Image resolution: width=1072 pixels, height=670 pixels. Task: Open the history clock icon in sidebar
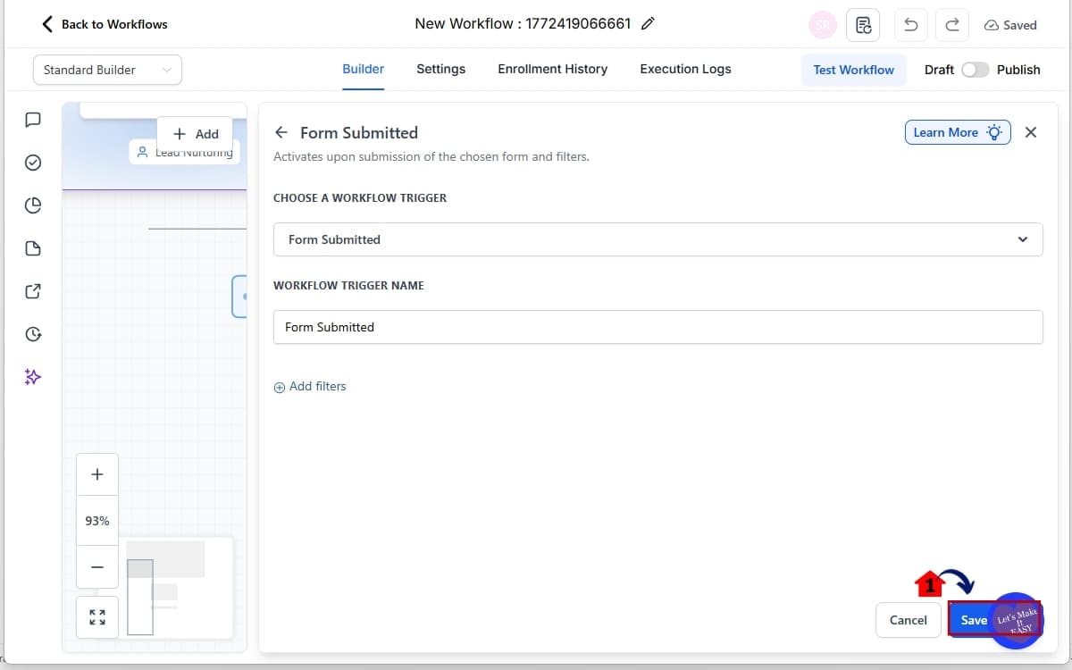(x=32, y=333)
